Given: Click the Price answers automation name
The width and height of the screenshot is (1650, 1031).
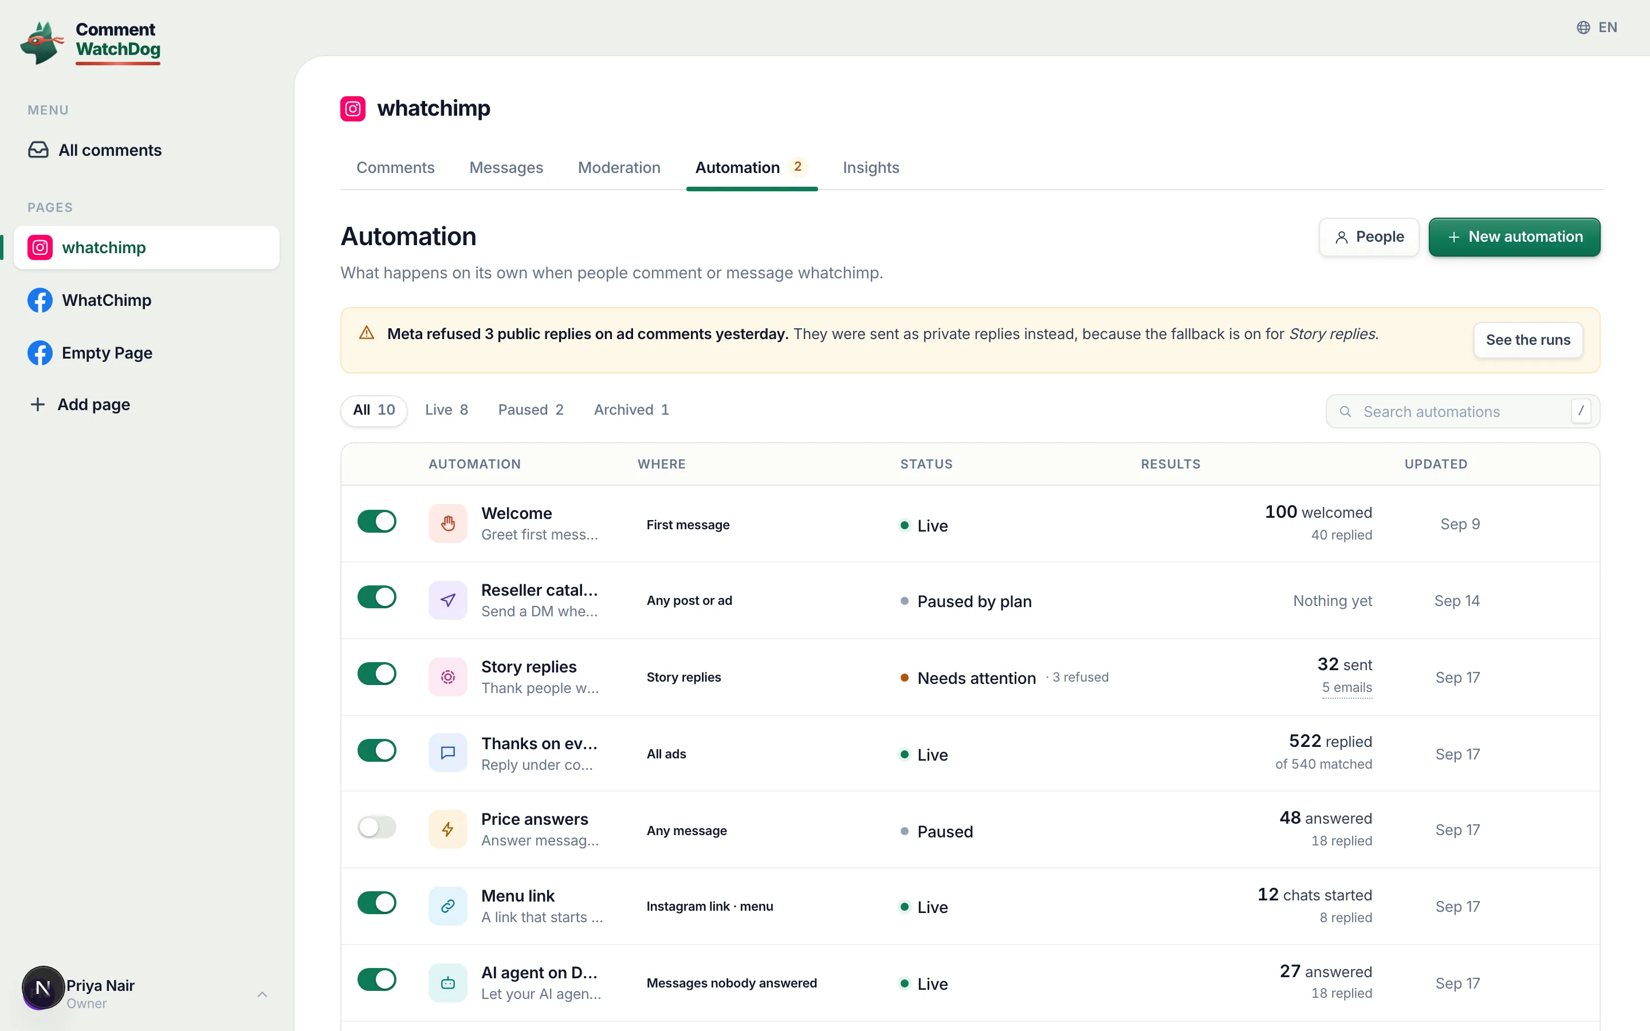Looking at the screenshot, I should 535,819.
